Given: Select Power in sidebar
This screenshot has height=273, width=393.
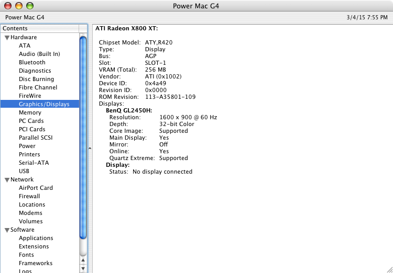Looking at the screenshot, I should click(x=27, y=146).
